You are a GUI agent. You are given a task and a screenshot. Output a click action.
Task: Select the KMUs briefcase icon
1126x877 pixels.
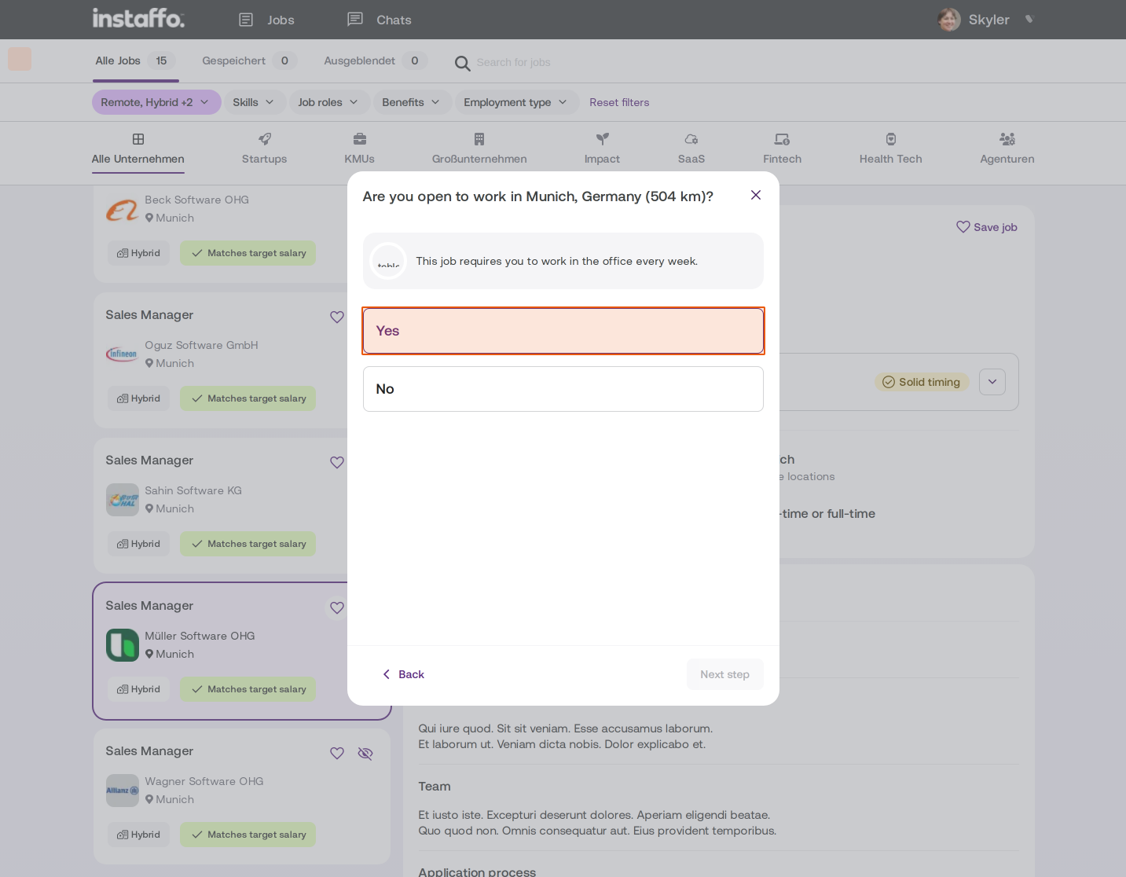pos(360,139)
